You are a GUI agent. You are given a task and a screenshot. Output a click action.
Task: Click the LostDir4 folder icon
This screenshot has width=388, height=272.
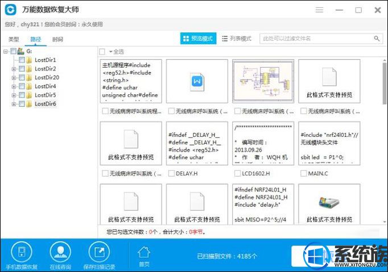coord(29,86)
